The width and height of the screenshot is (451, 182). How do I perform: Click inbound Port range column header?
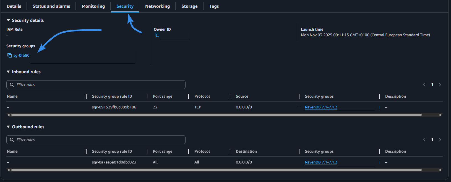coord(163,96)
